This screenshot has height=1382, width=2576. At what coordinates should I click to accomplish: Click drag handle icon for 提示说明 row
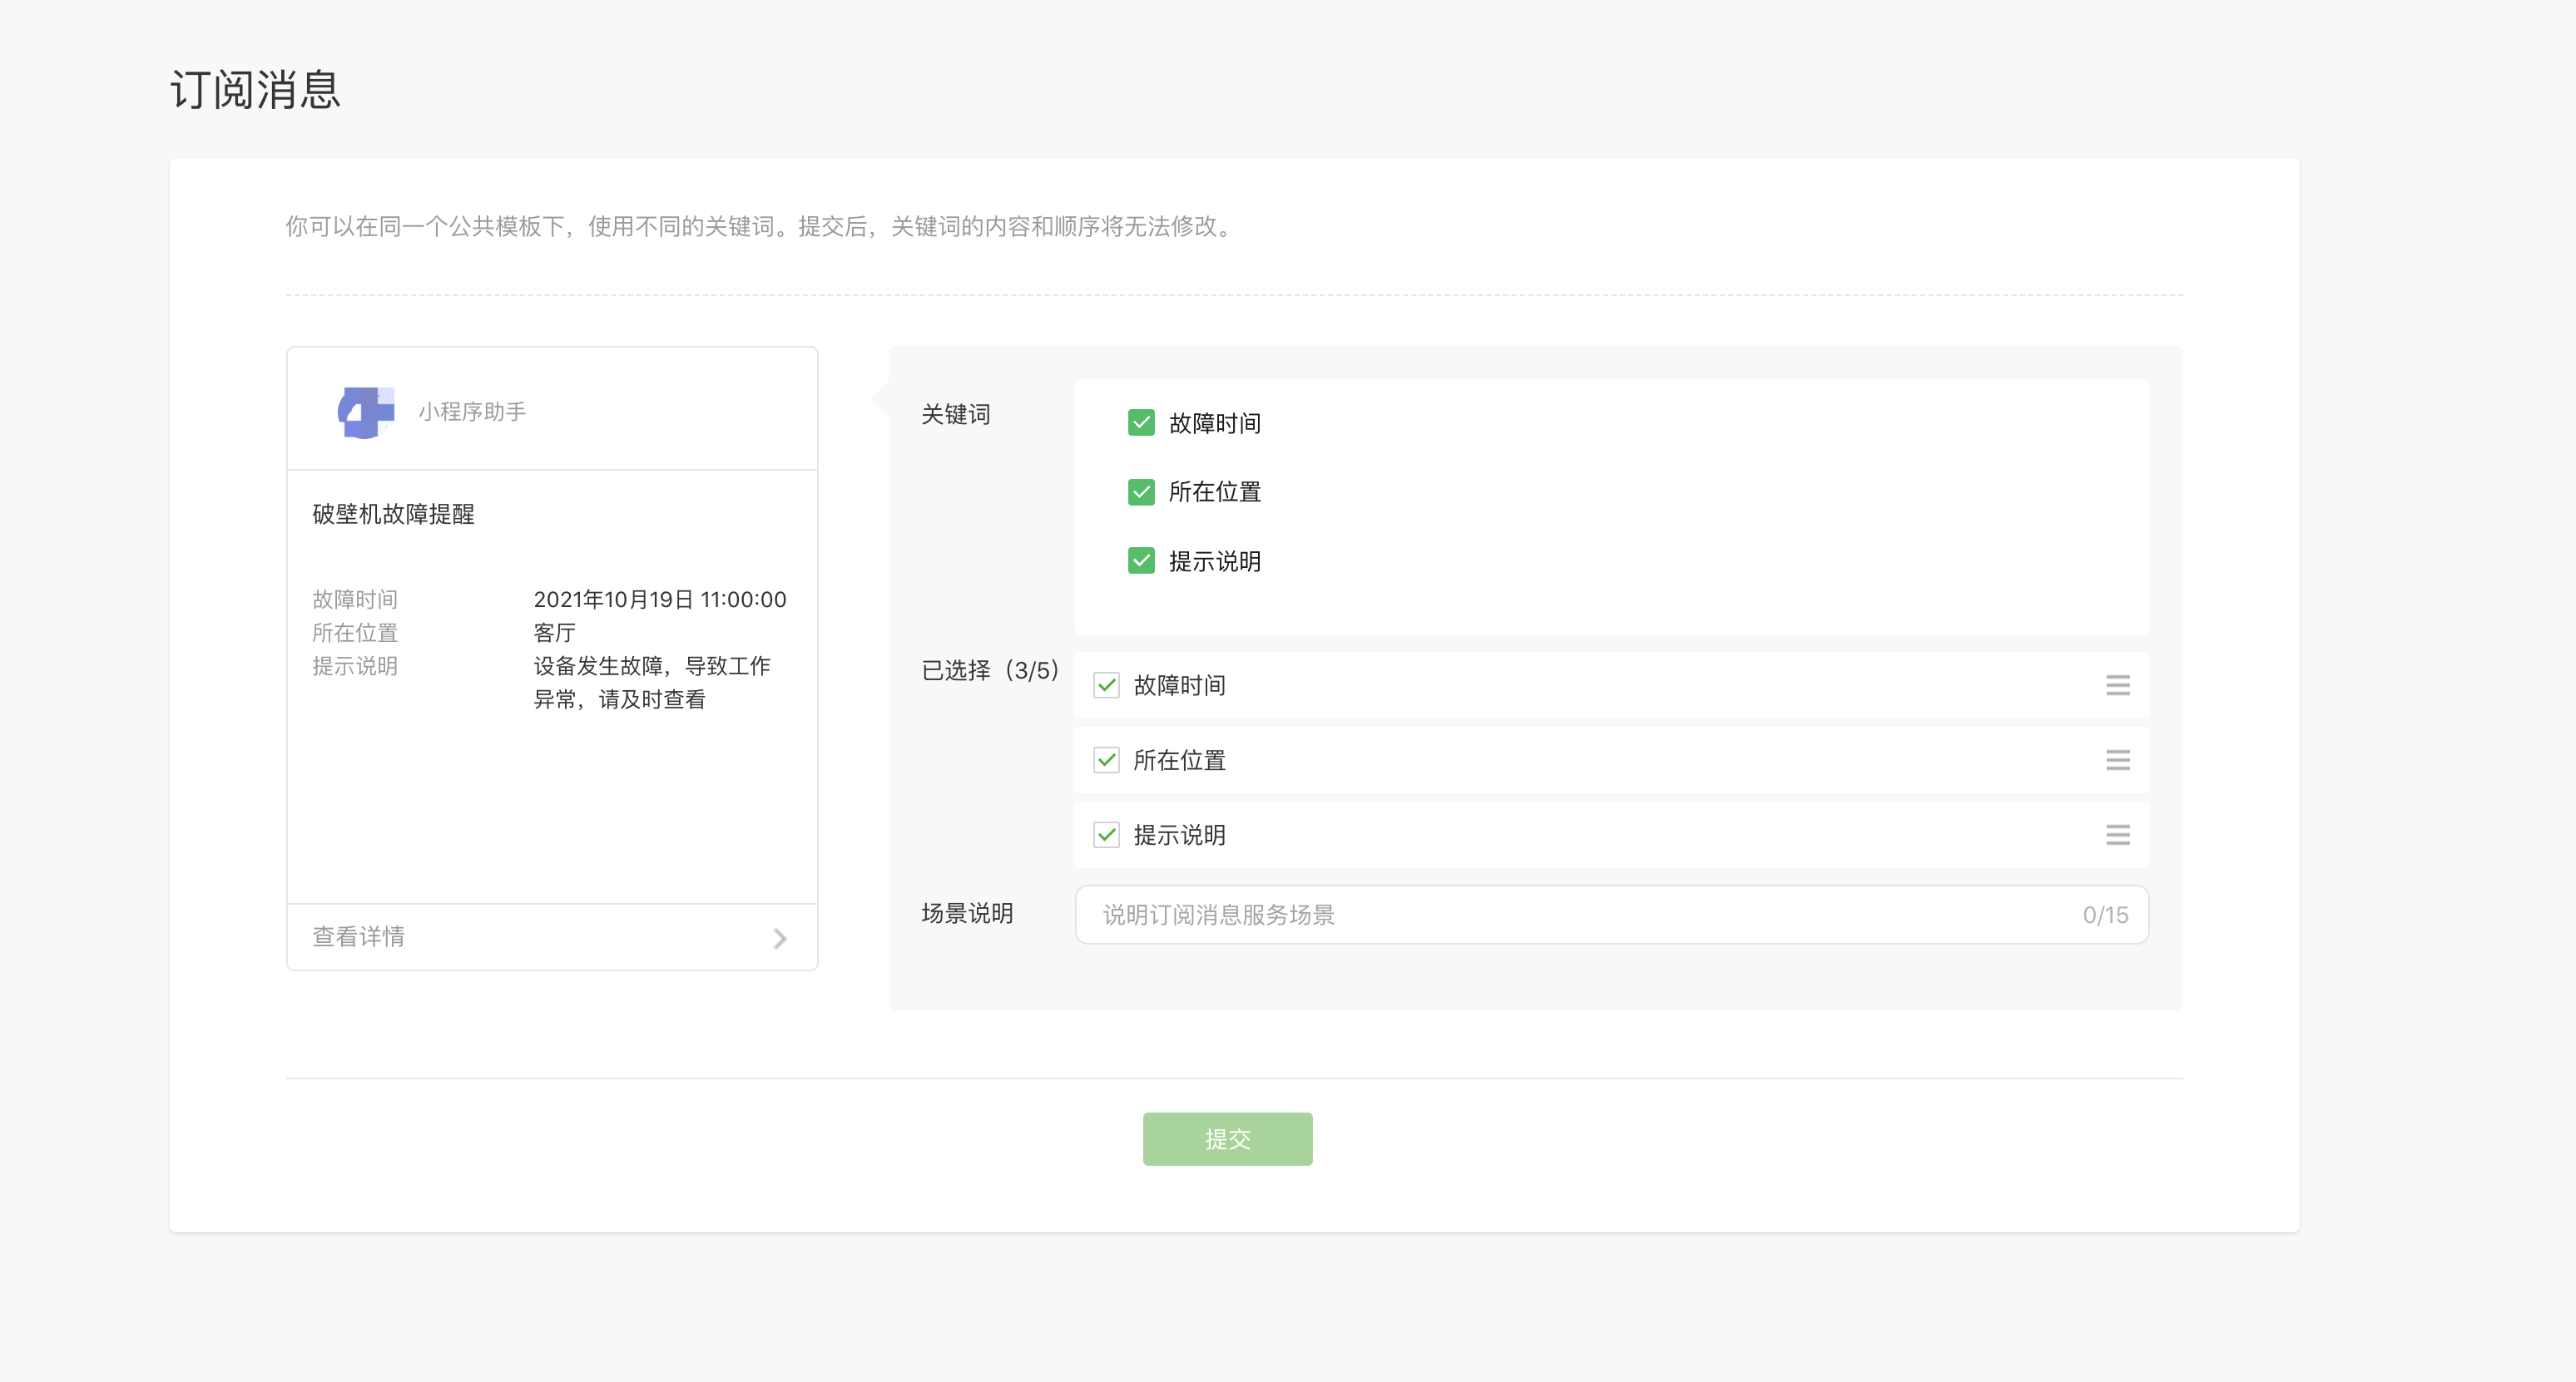pos(2117,836)
